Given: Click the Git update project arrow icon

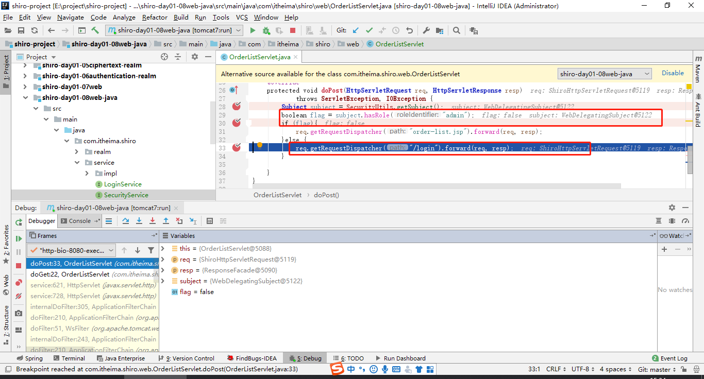Looking at the screenshot, I should (x=356, y=30).
